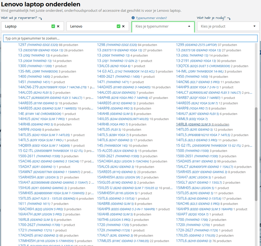Pick 15ARH05 (82EY IdeaPad Gaming 3)
Screen dimensions: 261x246
click(211, 172)
